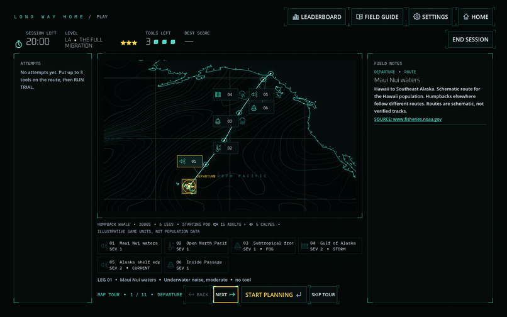507x317 pixels.
Task: Click the highlighted Hawaii departure marker
Action: [x=189, y=186]
